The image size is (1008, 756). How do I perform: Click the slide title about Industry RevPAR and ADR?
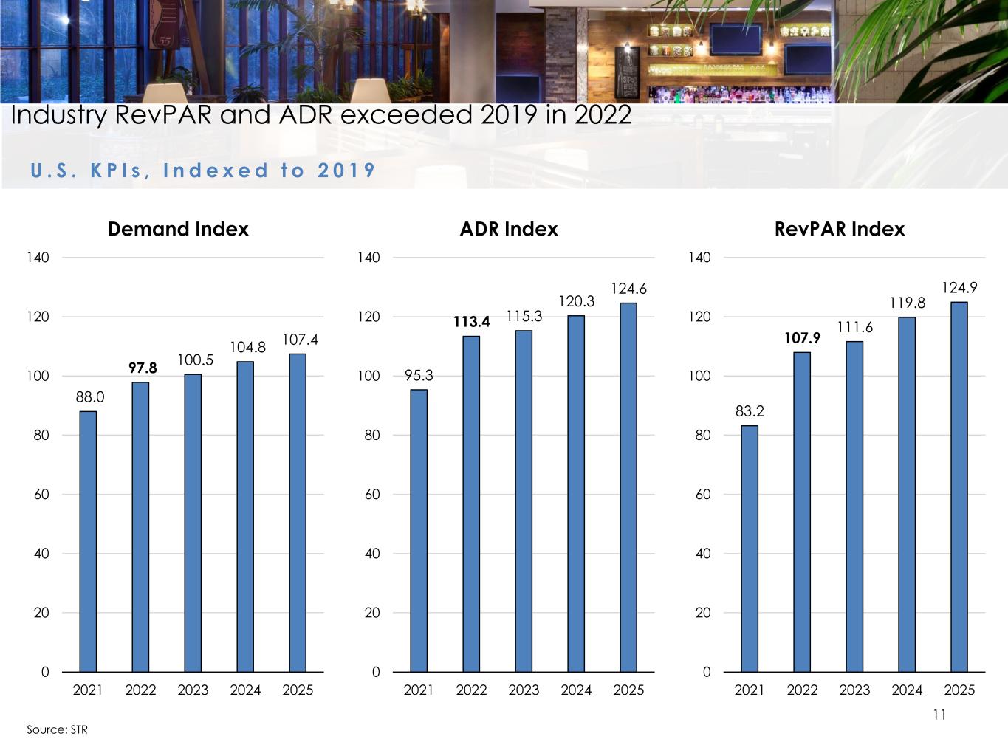321,116
